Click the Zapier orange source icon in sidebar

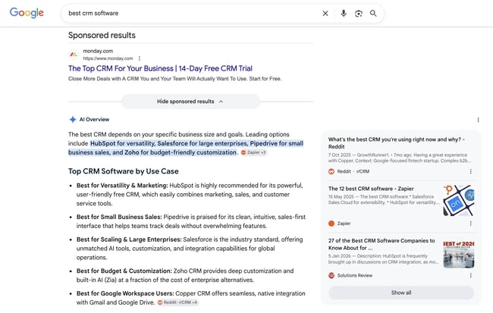click(x=331, y=224)
